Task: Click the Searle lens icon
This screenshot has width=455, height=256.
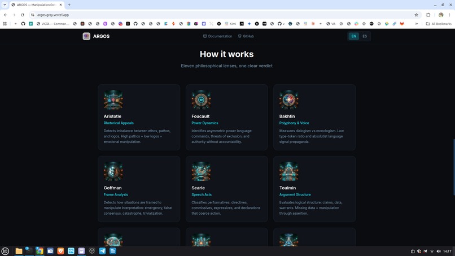Action: pyautogui.click(x=201, y=171)
